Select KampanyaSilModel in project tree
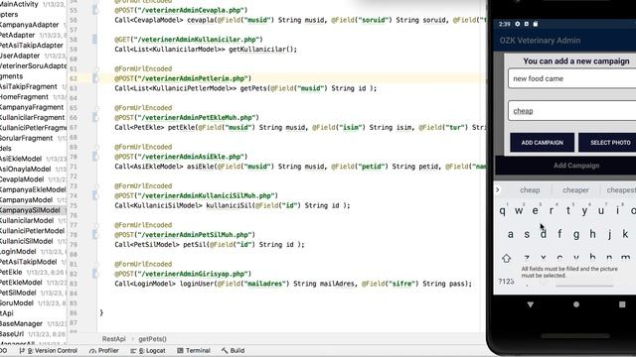Screen dimensions: 636x357 pos(29,210)
